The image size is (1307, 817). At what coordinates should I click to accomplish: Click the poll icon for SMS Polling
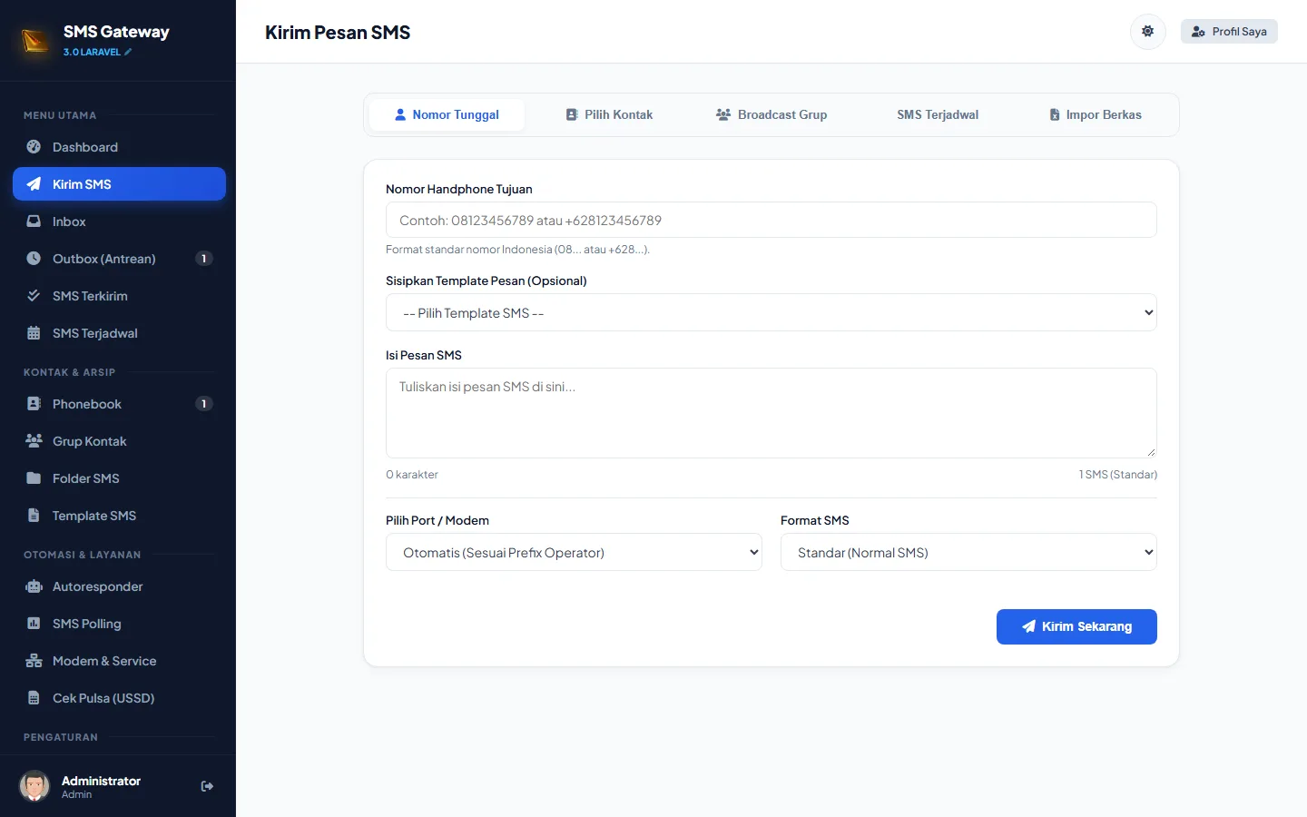[x=34, y=624]
